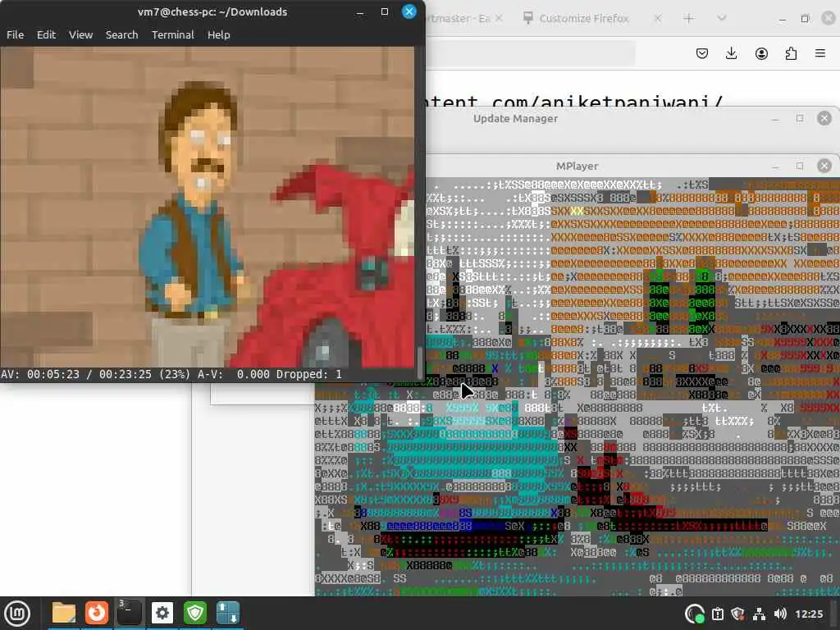Image resolution: width=840 pixels, height=630 pixels.
Task: Open the Edit menu in terminal
Action: (46, 34)
